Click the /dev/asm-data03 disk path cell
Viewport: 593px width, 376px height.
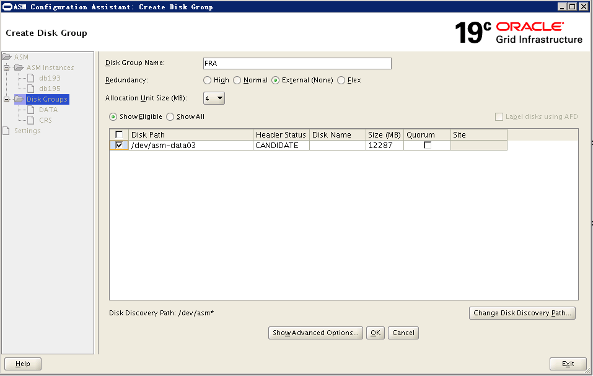pyautogui.click(x=190, y=146)
